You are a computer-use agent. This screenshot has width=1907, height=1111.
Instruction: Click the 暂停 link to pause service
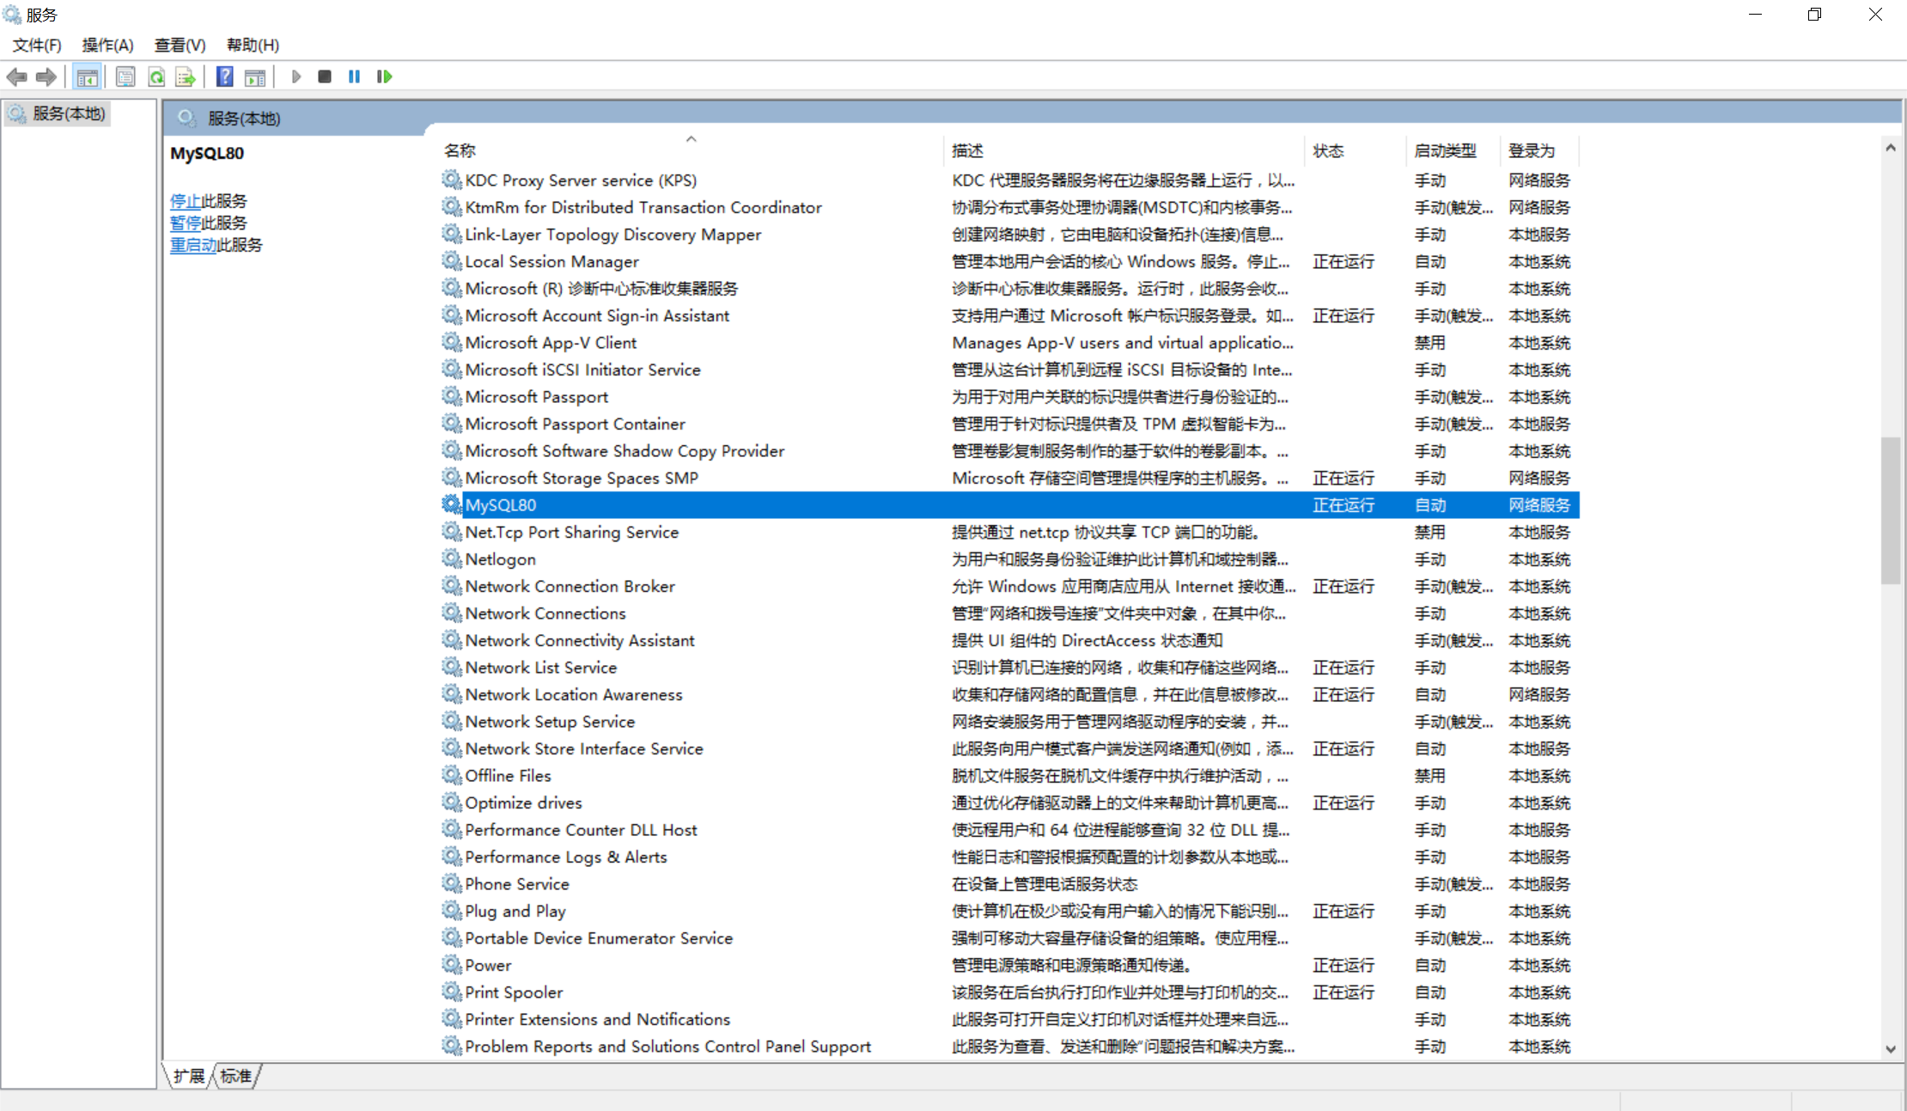[x=186, y=223]
